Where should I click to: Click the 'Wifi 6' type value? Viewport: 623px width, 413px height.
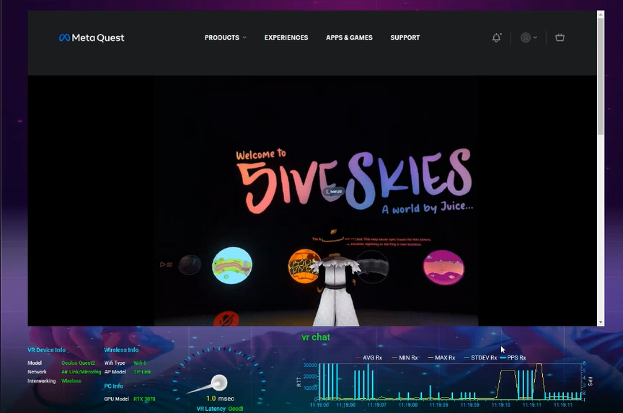click(x=140, y=363)
